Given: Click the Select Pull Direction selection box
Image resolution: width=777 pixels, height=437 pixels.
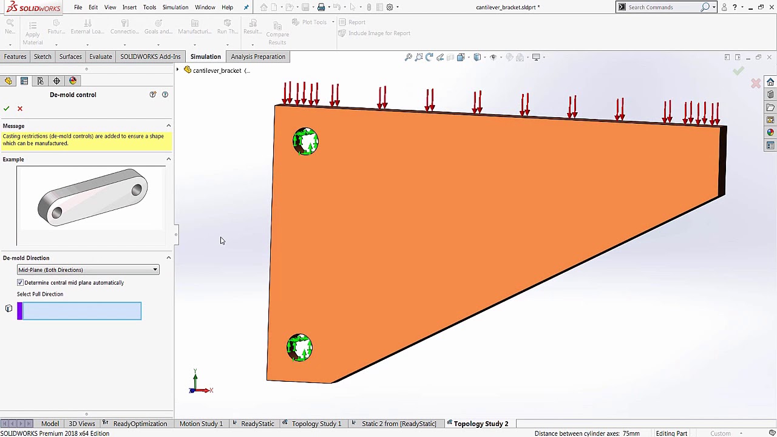Looking at the screenshot, I should (x=80, y=311).
